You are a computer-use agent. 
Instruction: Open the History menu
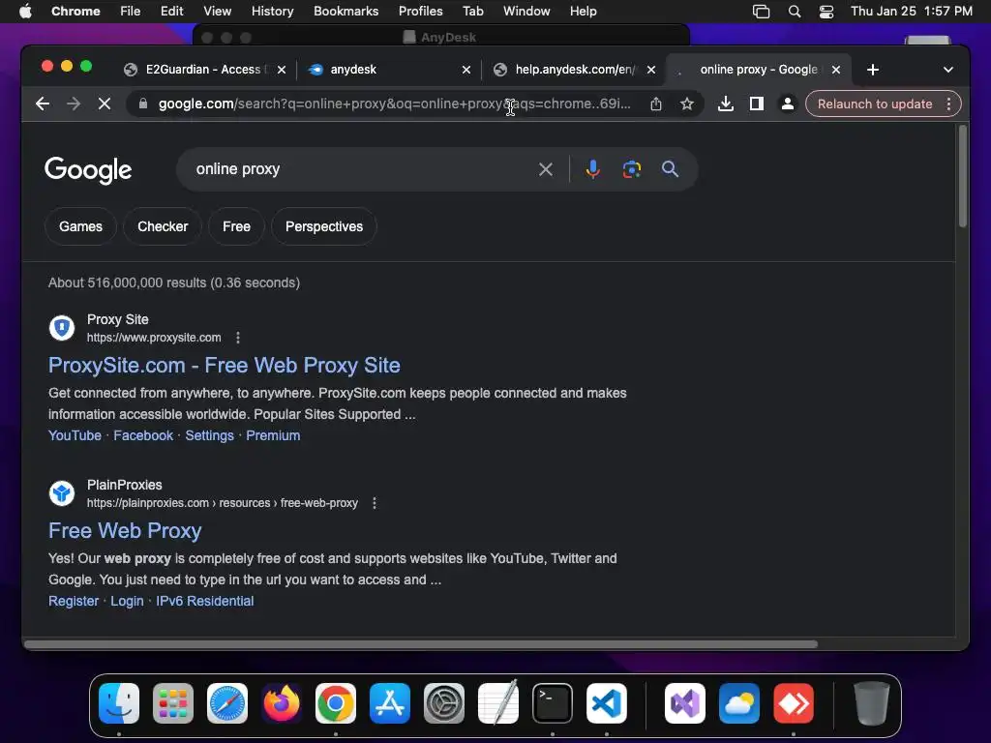point(272,12)
